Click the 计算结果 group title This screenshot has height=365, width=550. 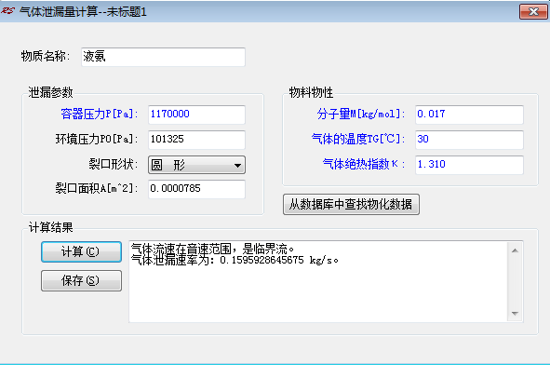point(50,227)
